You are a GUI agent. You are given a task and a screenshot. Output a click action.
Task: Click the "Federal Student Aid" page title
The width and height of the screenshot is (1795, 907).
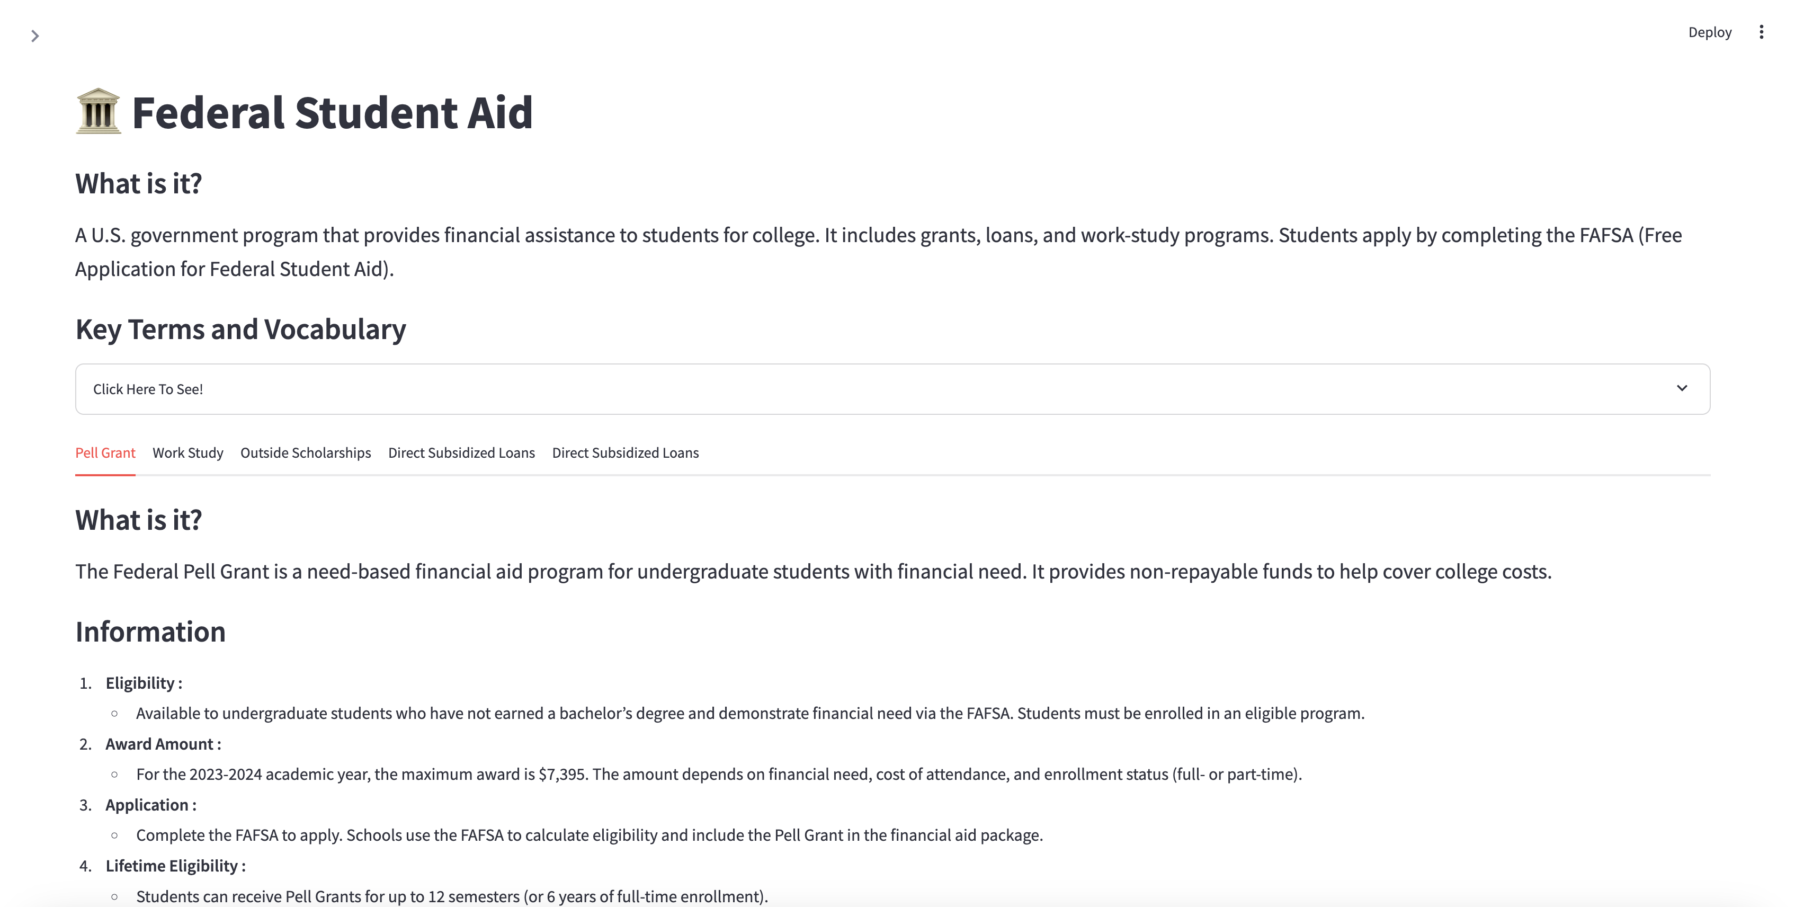(332, 112)
